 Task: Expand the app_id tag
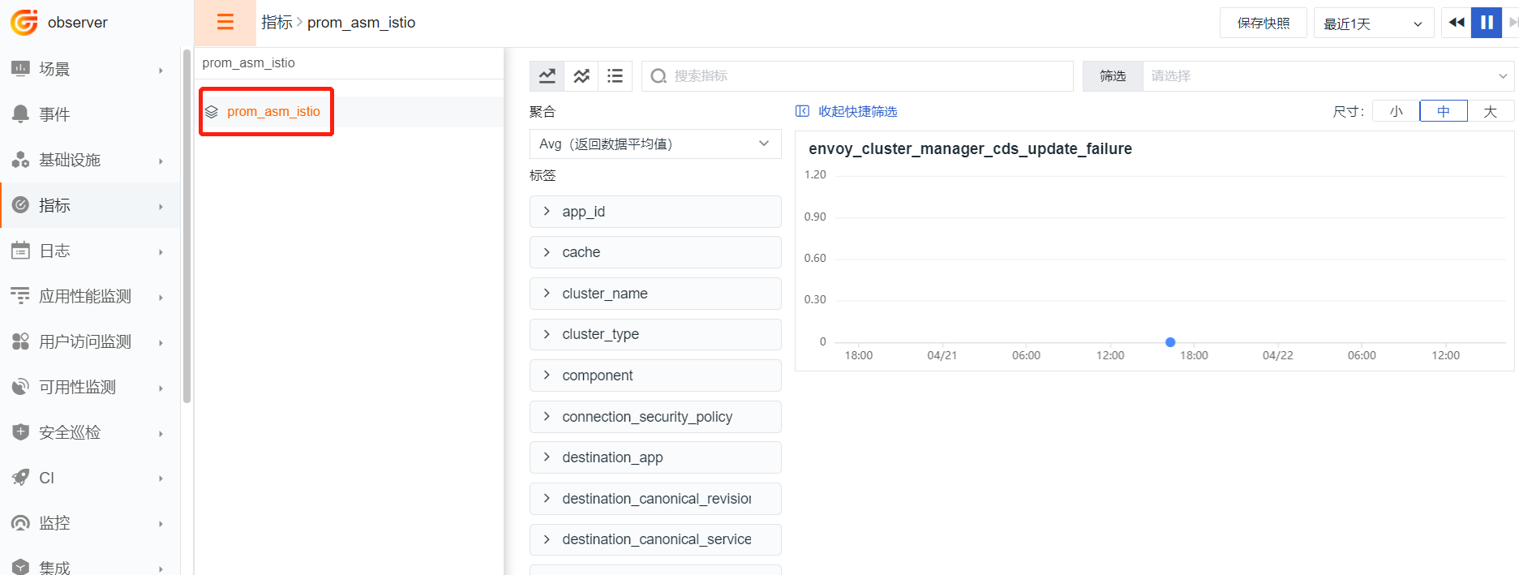tap(655, 212)
